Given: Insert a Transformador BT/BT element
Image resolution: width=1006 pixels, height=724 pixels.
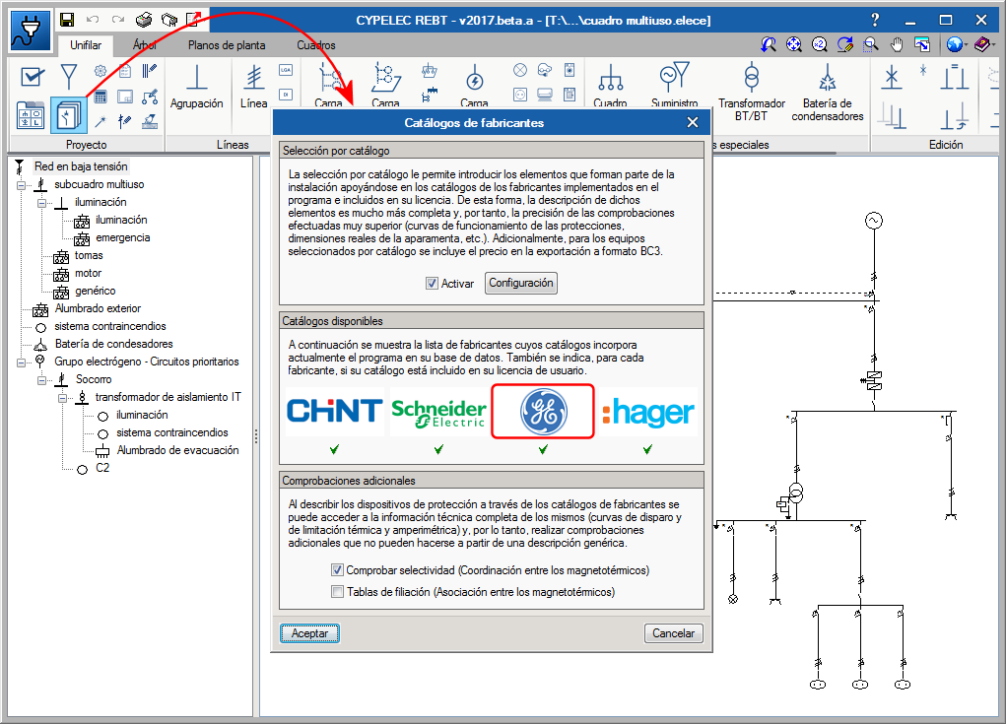Looking at the screenshot, I should point(751,93).
